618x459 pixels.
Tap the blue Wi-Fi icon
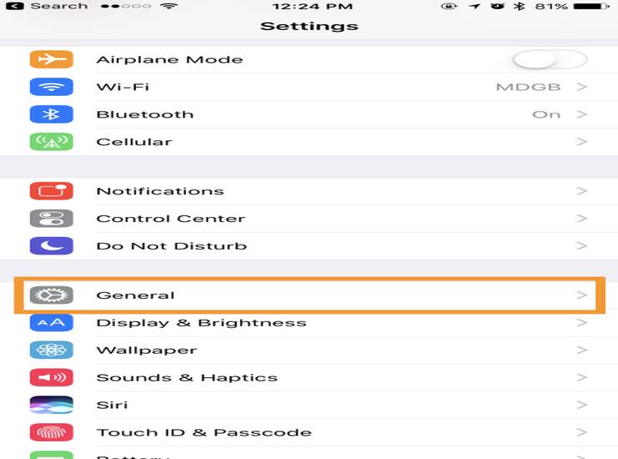click(x=51, y=87)
